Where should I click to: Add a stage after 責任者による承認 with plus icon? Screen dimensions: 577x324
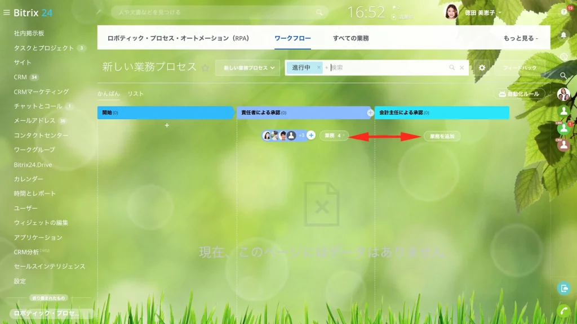point(370,112)
